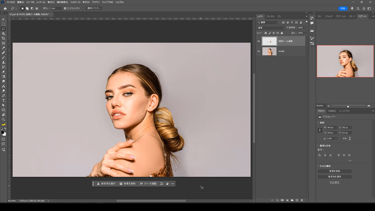Select the Rectangular Marquee tool
375x211 pixels.
click(x=3, y=24)
